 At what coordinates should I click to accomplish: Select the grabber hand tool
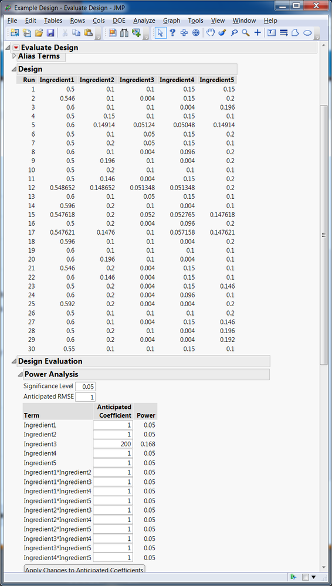211,32
